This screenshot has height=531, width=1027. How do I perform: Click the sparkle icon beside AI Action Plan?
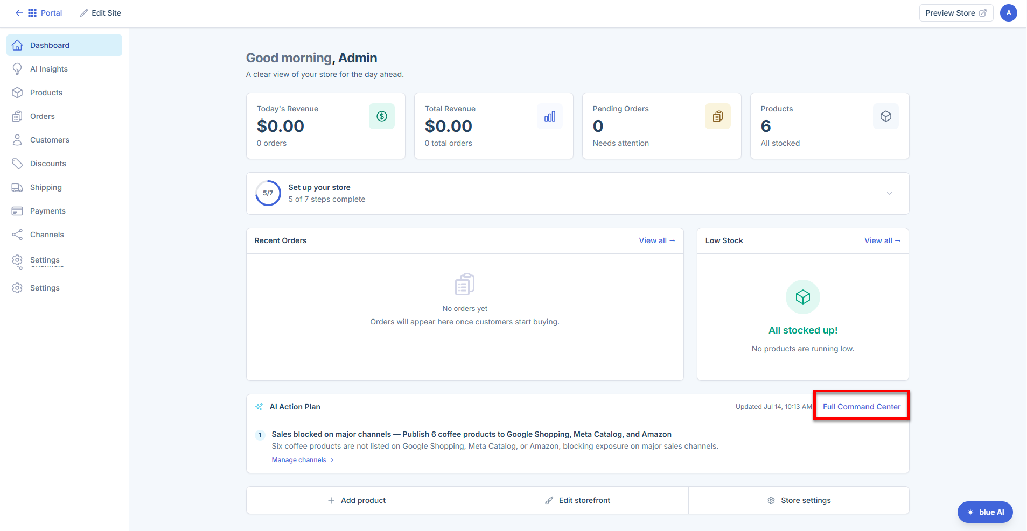(x=259, y=407)
